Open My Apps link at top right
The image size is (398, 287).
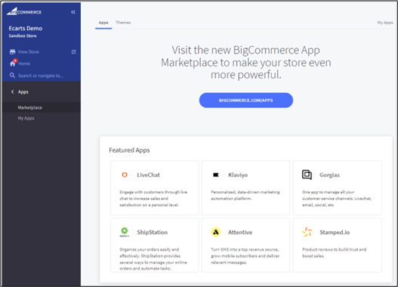click(x=385, y=23)
